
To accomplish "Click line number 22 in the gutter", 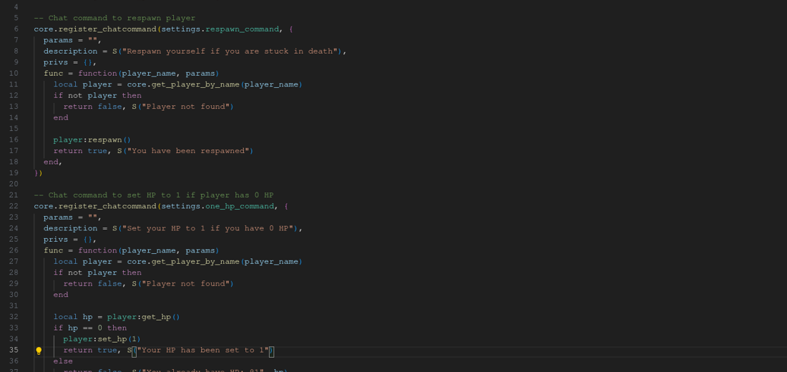I will coord(14,206).
